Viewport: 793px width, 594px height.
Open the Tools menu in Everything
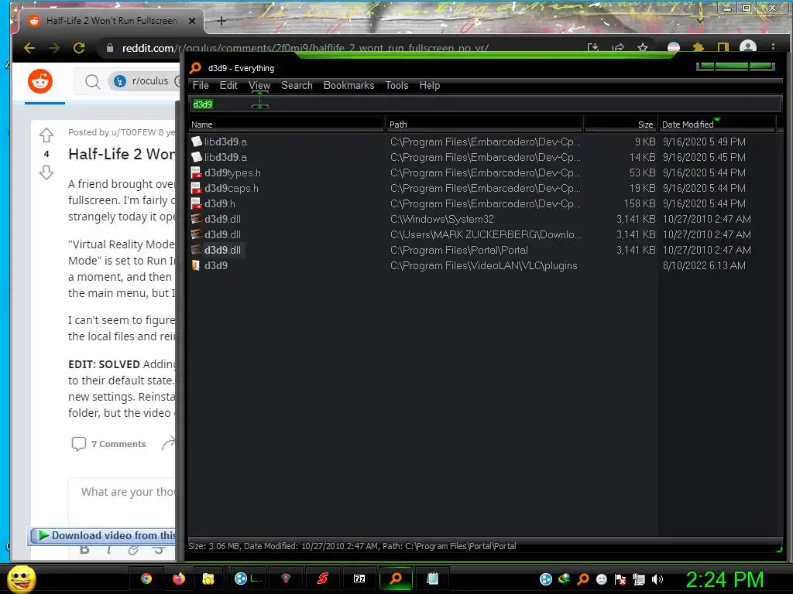396,85
